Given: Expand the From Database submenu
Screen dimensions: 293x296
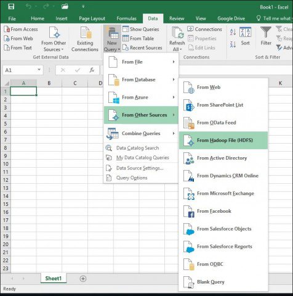Looking at the screenshot, I should (141, 80).
